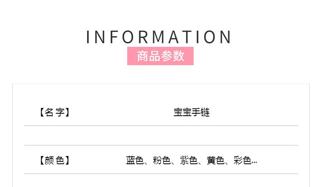Click the 宝宝手链 product name value
This screenshot has width=322, height=187.
(x=192, y=112)
